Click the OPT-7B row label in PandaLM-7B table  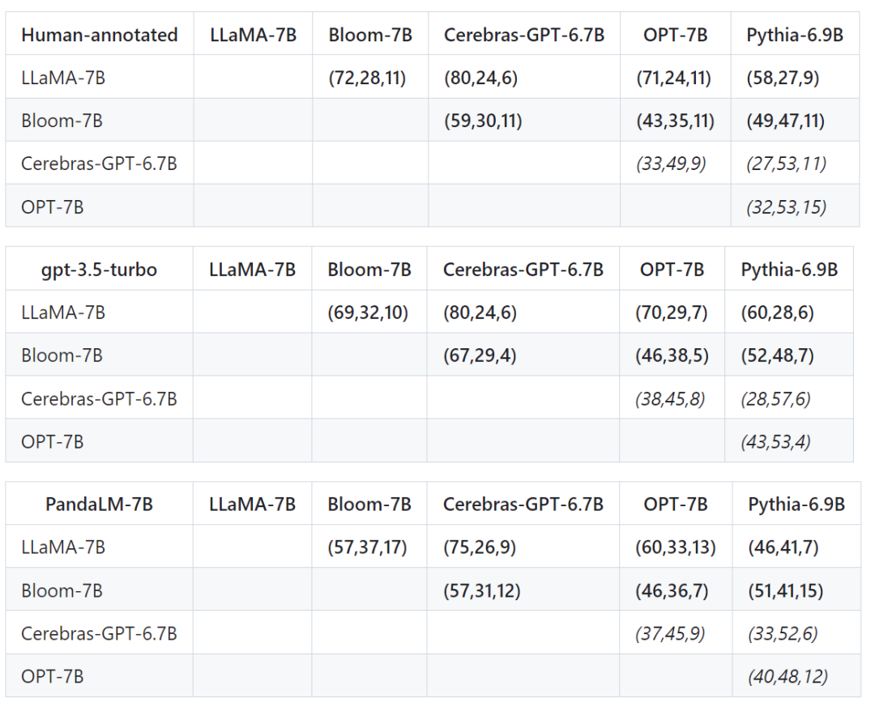pyautogui.click(x=52, y=676)
